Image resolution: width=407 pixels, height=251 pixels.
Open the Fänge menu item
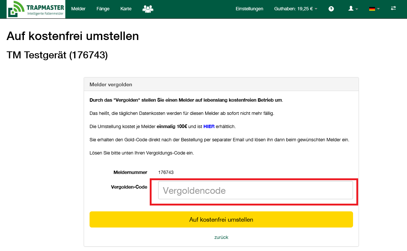click(x=103, y=9)
